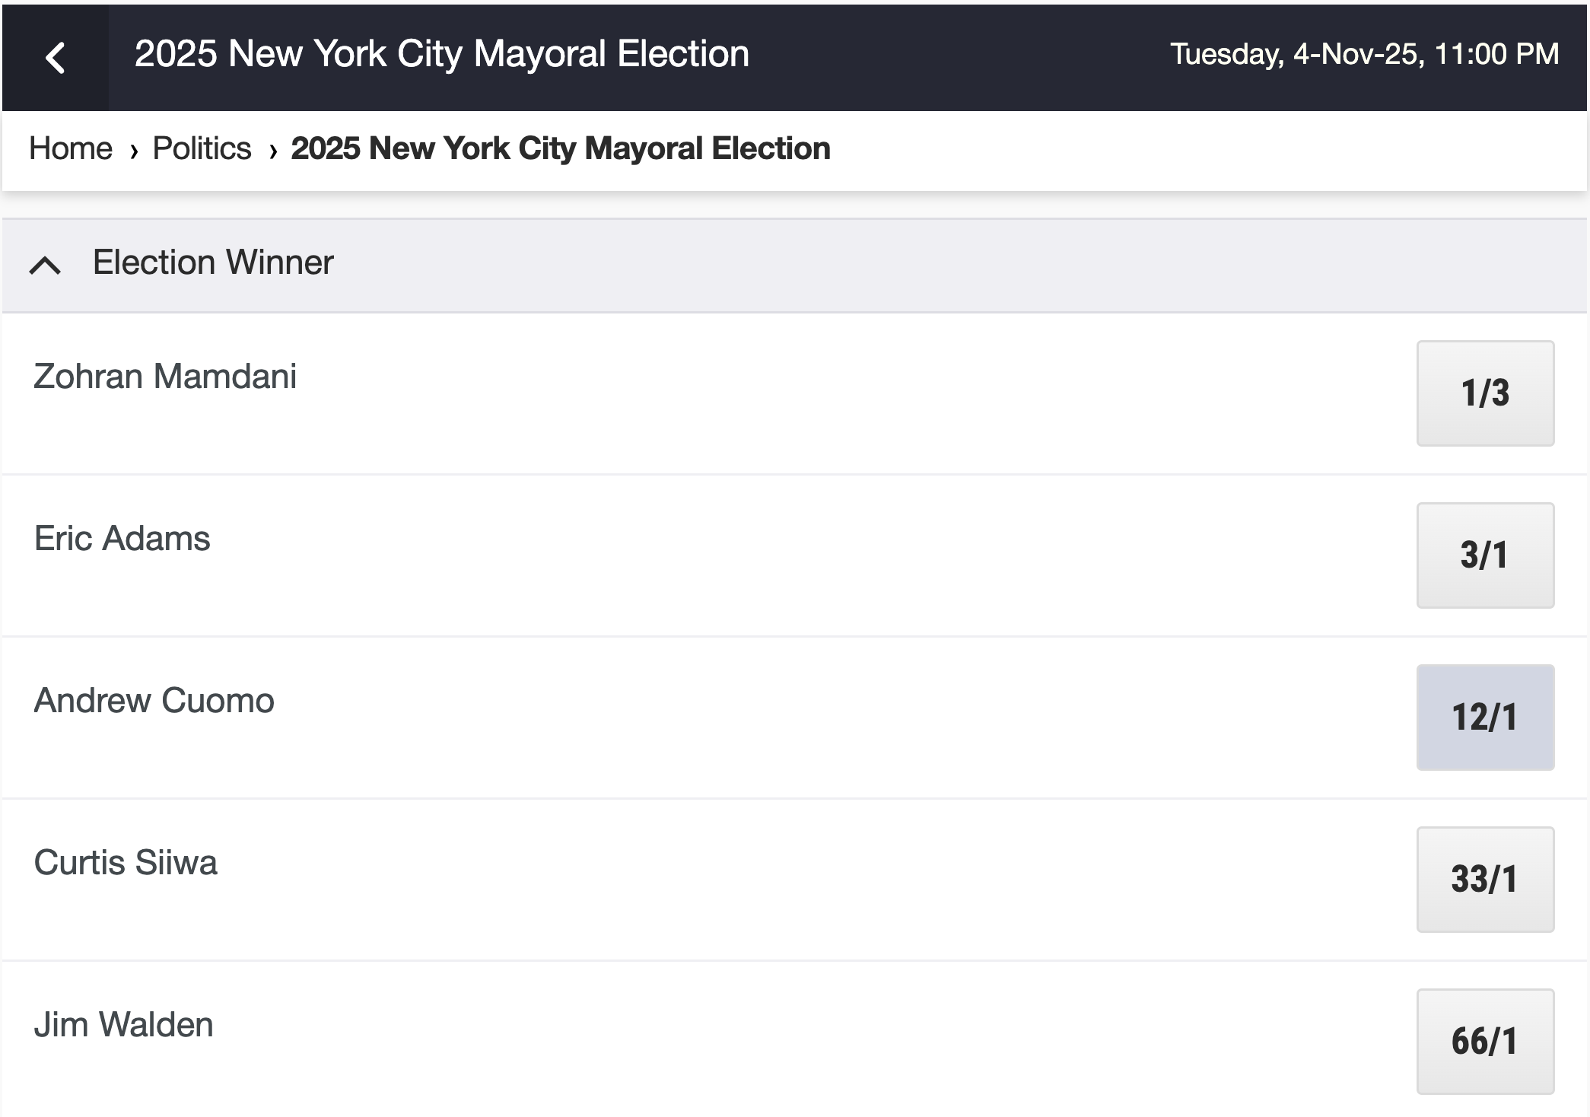Viewport: 1590px width, 1117px height.
Task: Click the Zohran Mamdani candidate name
Action: tap(165, 377)
